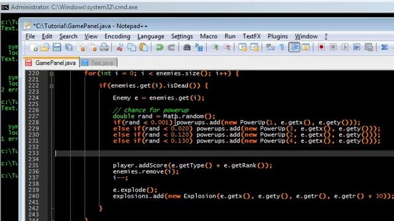Open the Search menu
The height and width of the screenshot is (221, 394).
(x=68, y=36)
